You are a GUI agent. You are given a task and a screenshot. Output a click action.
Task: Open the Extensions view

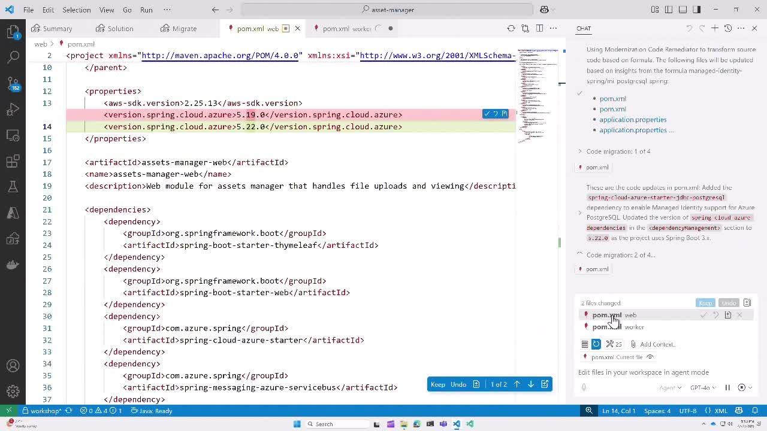point(13,162)
